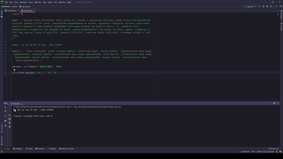This screenshot has width=283, height=159.
Task: Open the Structure side tool window tab
Action: tap(2, 128)
